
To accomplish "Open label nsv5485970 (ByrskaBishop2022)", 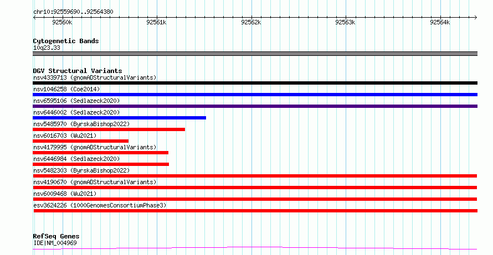I will [81, 124].
